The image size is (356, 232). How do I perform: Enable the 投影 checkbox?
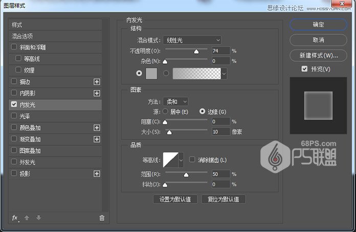coord(14,173)
